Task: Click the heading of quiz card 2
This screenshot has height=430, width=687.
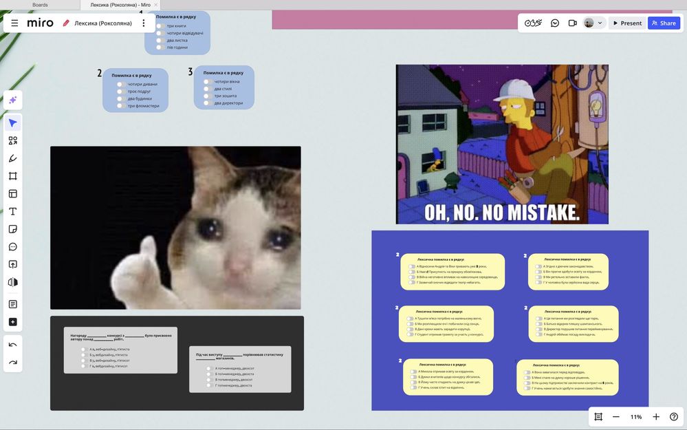Action: pyautogui.click(x=131, y=76)
